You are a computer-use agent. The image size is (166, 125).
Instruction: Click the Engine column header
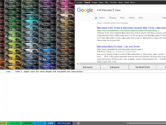pos(27,72)
